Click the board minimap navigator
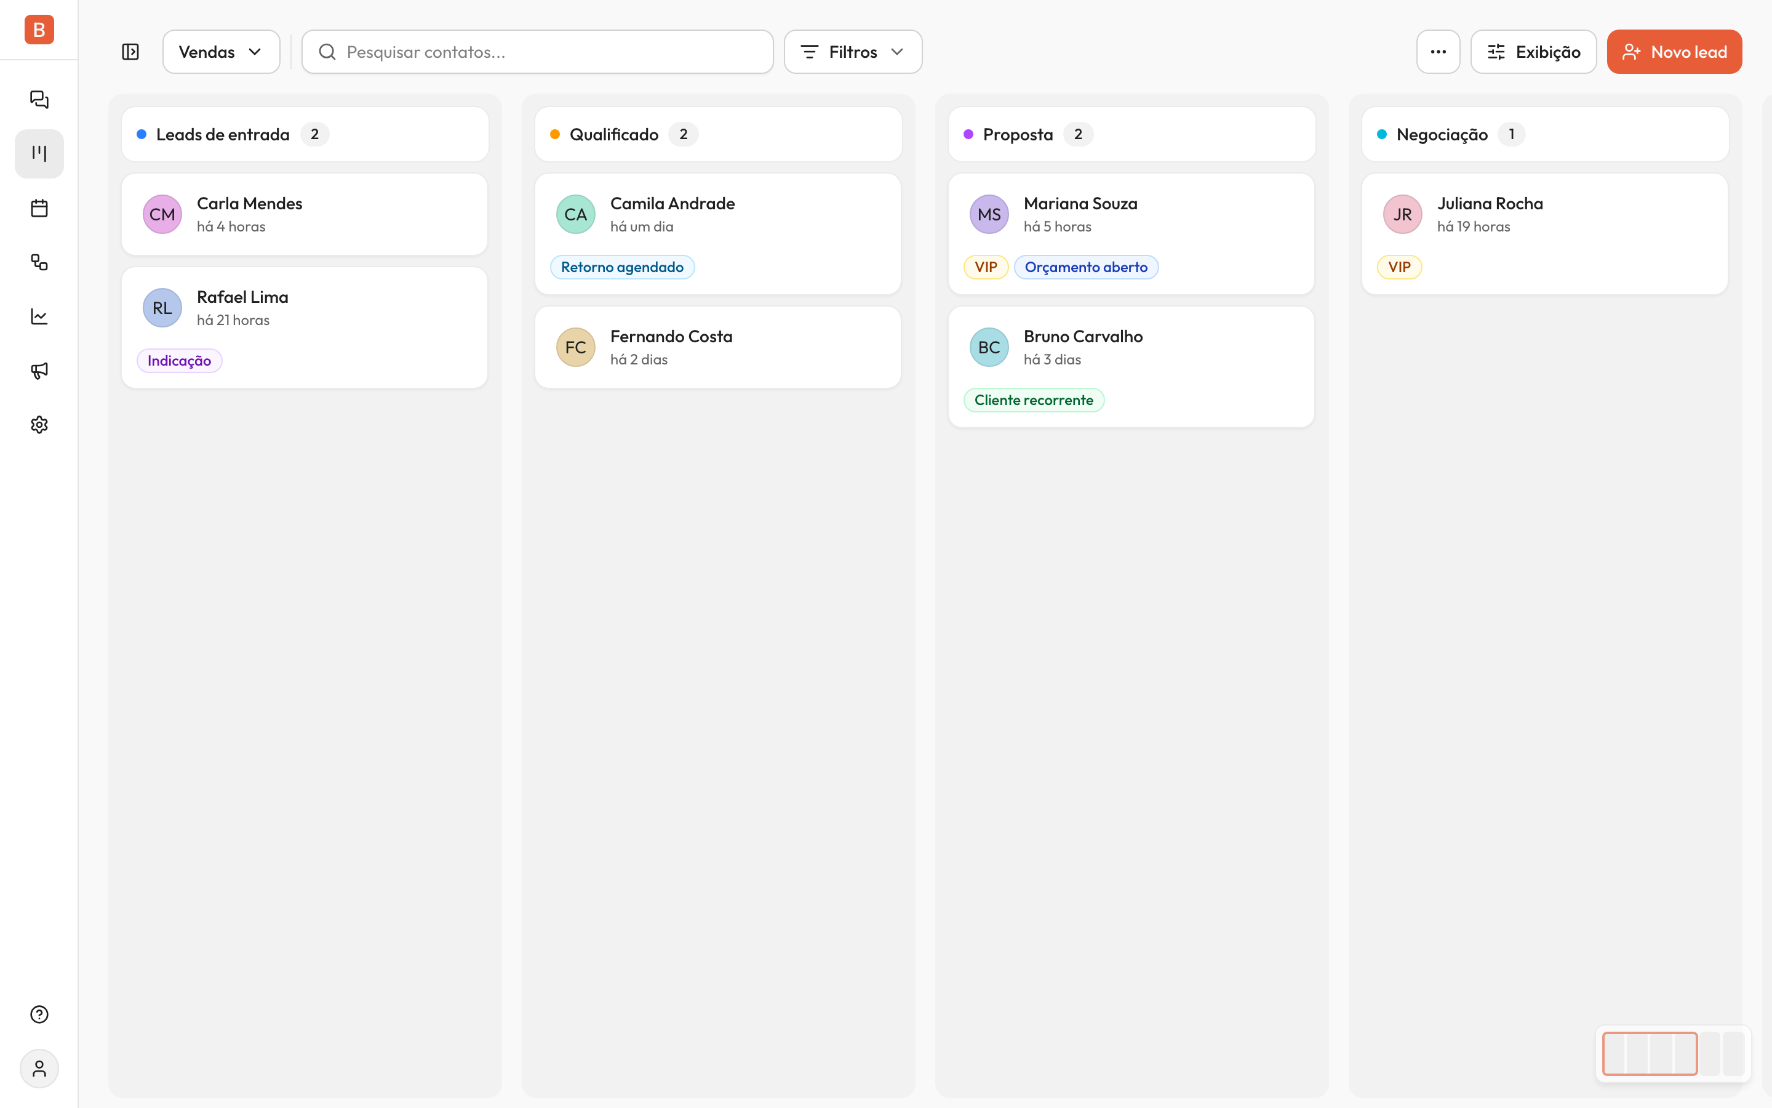The width and height of the screenshot is (1772, 1108). click(1673, 1054)
